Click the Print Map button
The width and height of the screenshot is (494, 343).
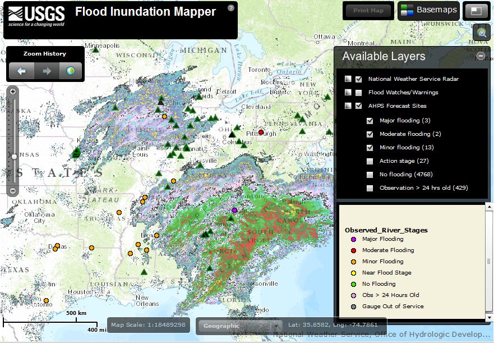368,11
